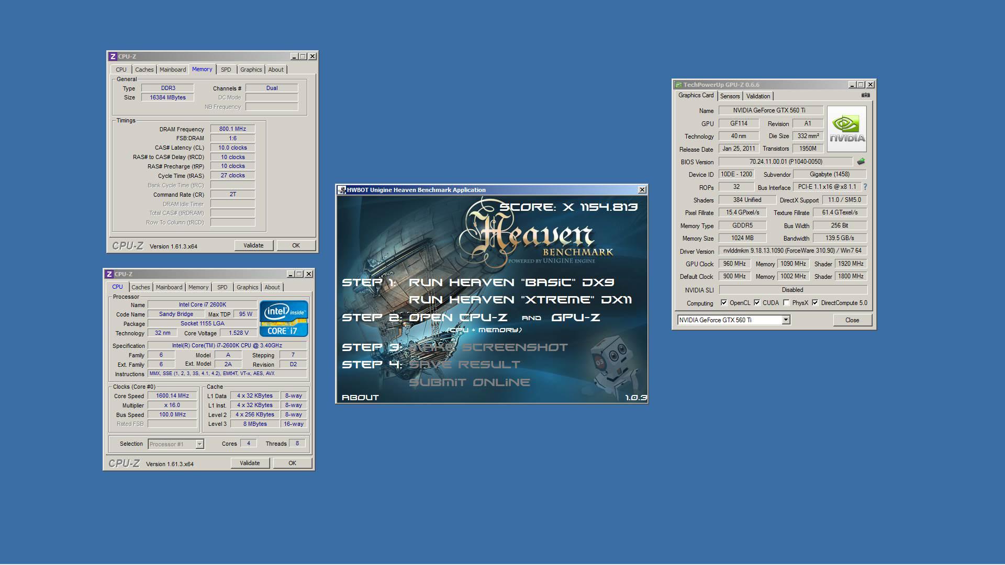1005x565 pixels.
Task: Click the Heaven score X 1154.813 text
Action: click(x=568, y=207)
